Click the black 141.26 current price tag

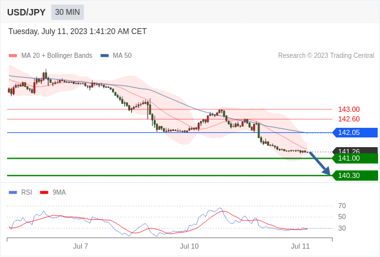tap(355, 150)
